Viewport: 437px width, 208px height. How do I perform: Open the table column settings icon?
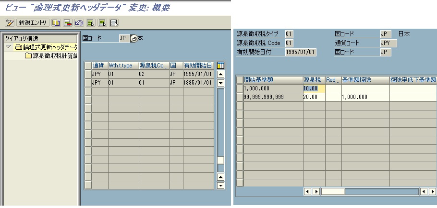pos(220,66)
